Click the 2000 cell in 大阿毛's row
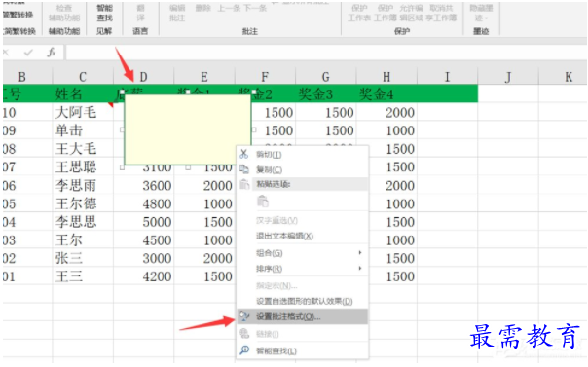The width and height of the screenshot is (588, 367). pos(386,112)
